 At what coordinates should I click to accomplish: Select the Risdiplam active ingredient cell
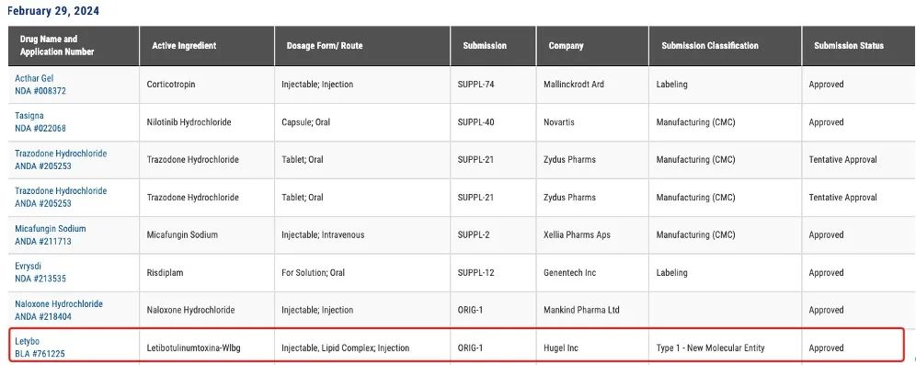coord(207,273)
